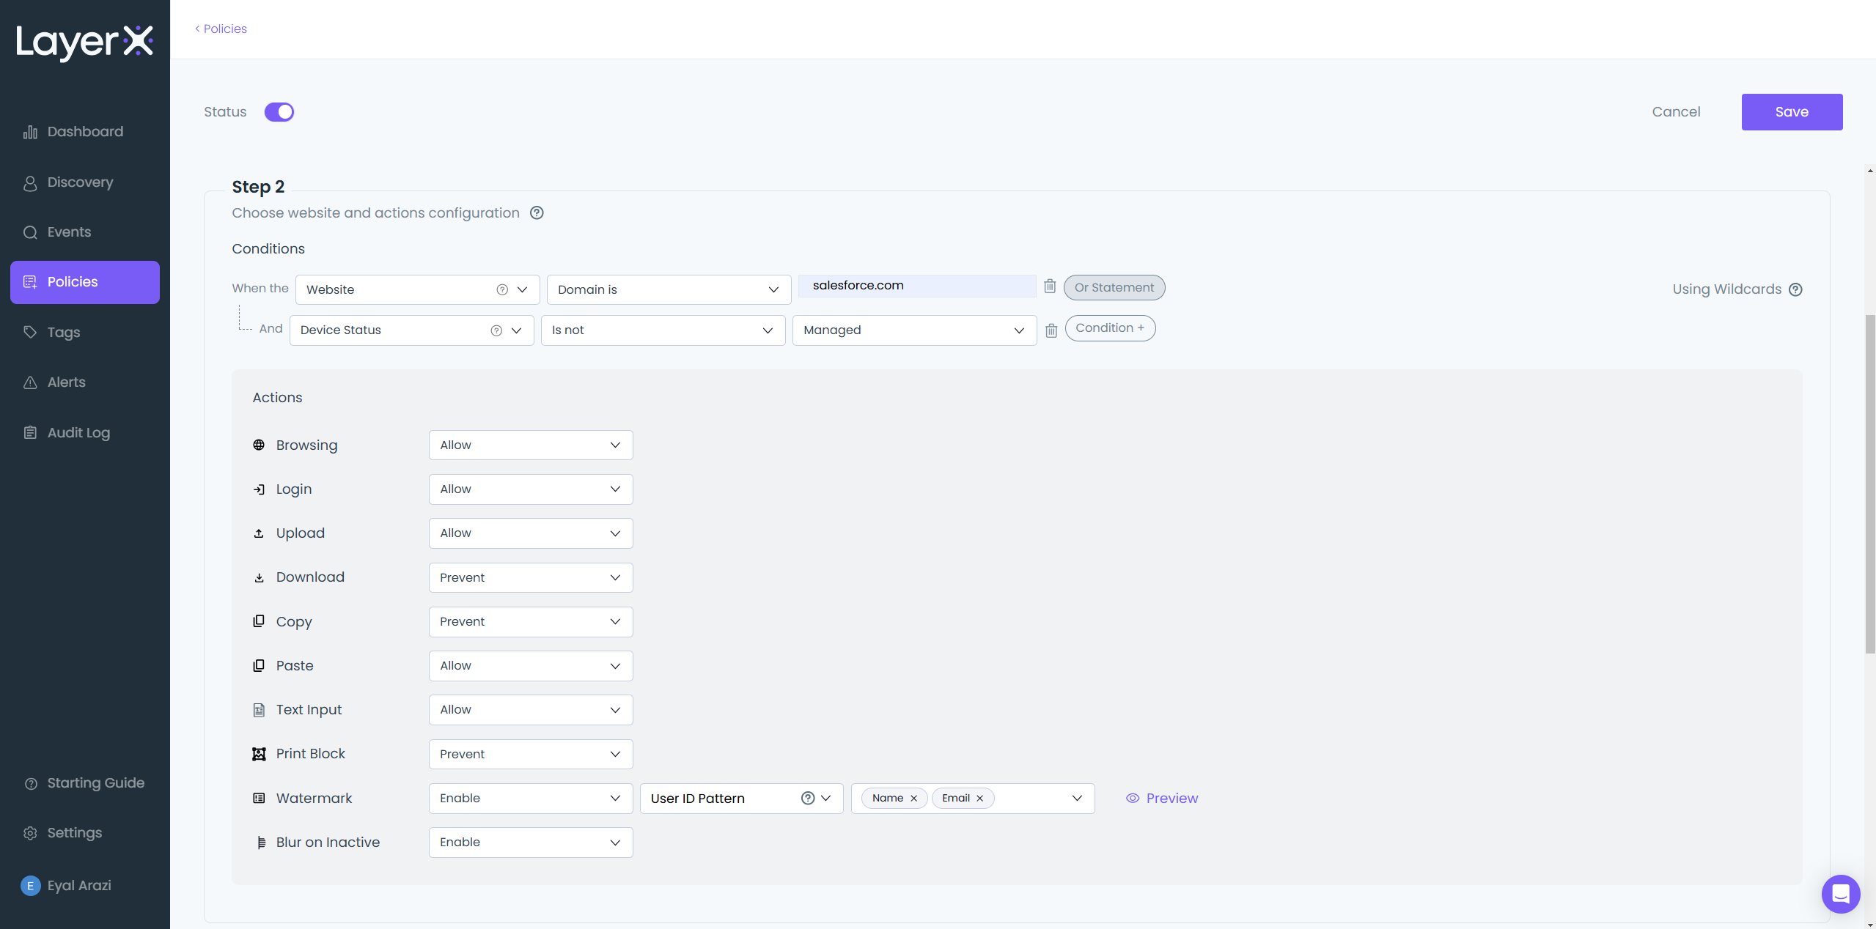Open the Discovery section

[80, 182]
